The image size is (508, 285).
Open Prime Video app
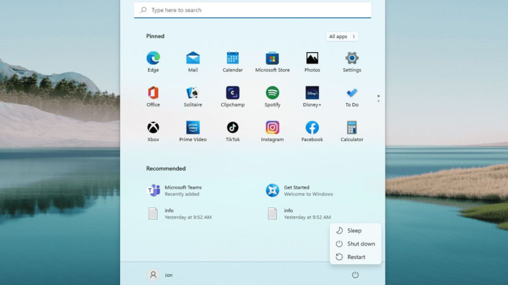[193, 131]
